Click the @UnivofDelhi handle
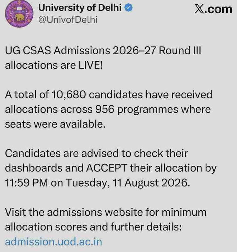This screenshot has width=237, height=252. point(68,20)
